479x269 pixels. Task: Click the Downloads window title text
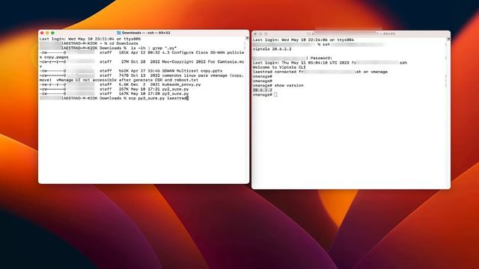146,33
